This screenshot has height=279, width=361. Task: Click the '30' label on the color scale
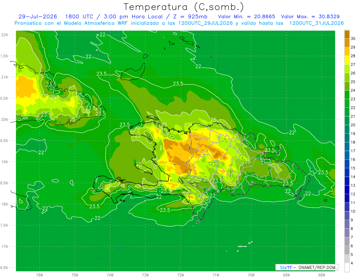point(353,39)
